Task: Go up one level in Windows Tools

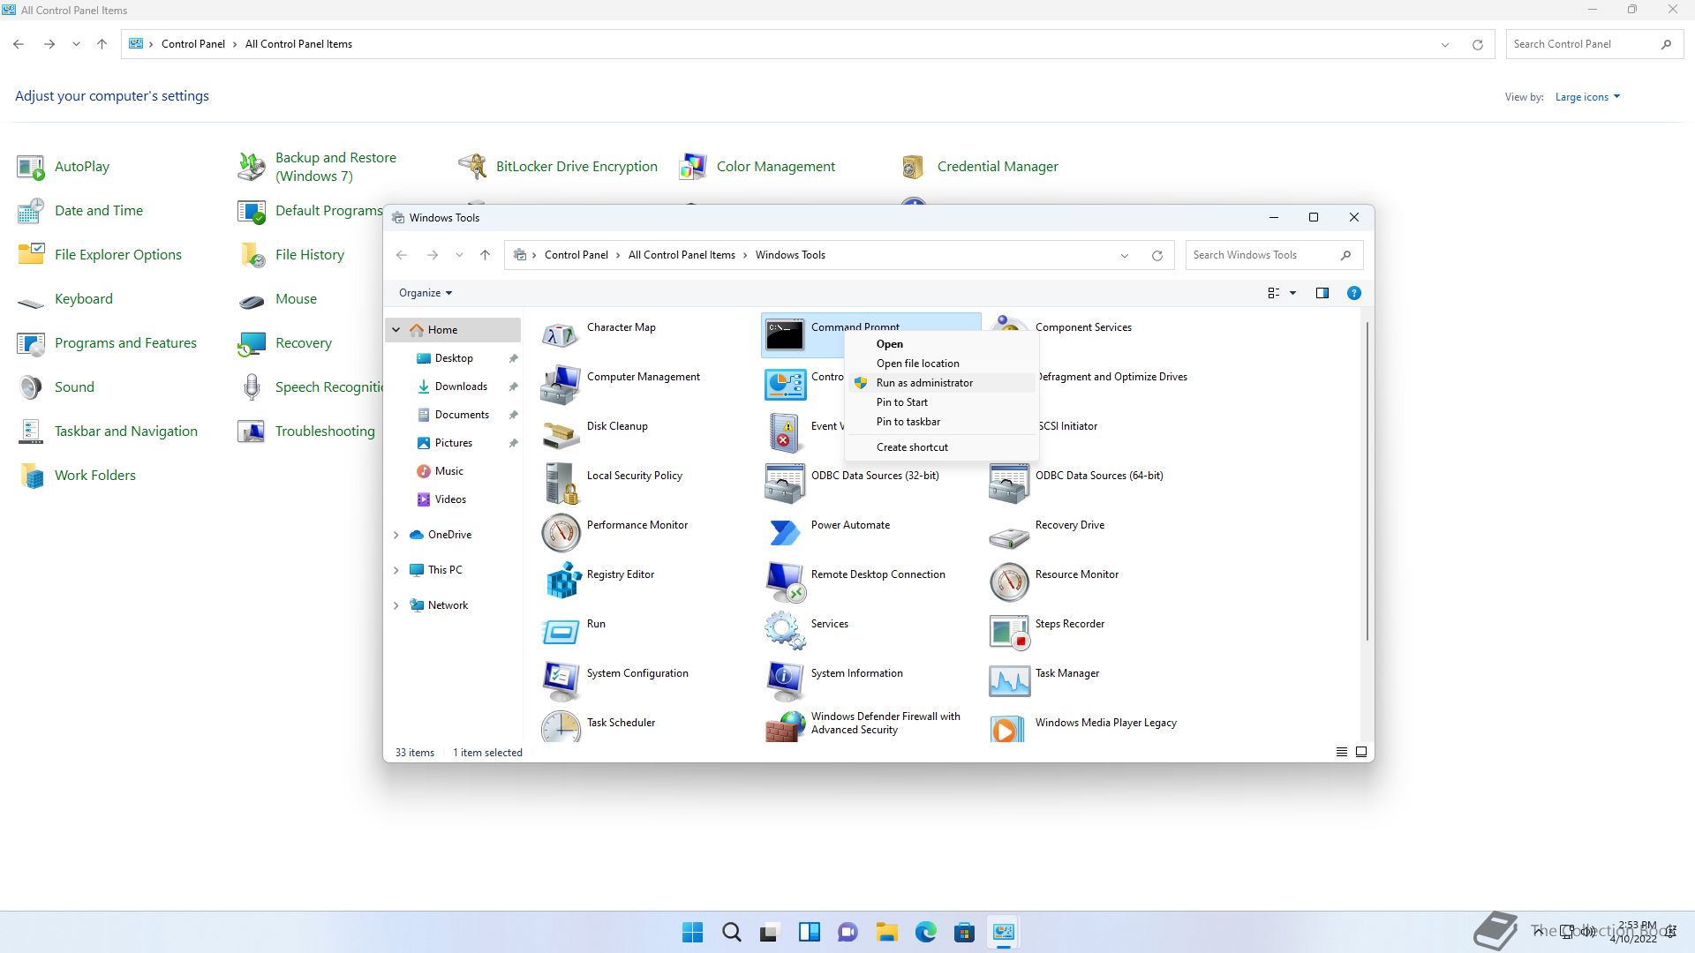Action: tap(485, 255)
